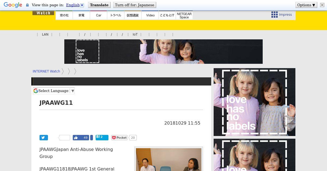This screenshot has width=327, height=171.
Task: Share the article on Twitter
Action: pyautogui.click(x=44, y=138)
